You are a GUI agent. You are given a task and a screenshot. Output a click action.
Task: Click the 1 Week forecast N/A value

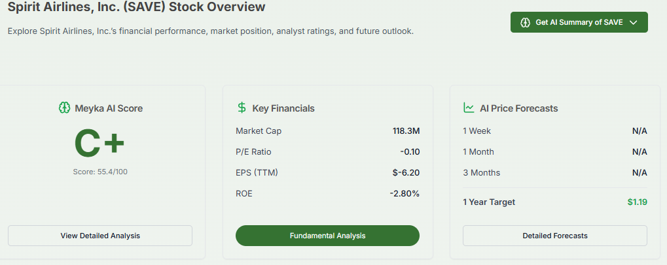(640, 131)
